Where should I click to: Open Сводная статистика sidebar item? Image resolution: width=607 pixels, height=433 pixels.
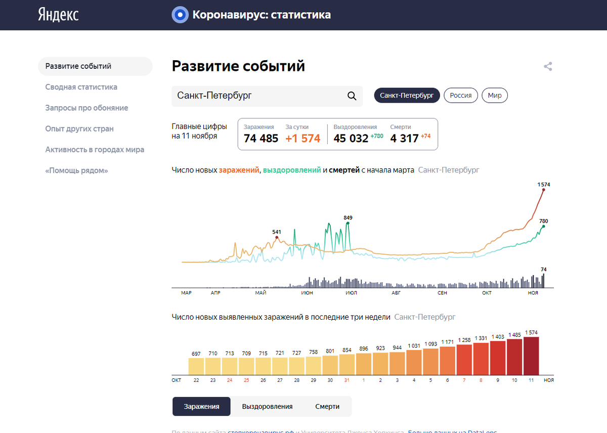(81, 87)
